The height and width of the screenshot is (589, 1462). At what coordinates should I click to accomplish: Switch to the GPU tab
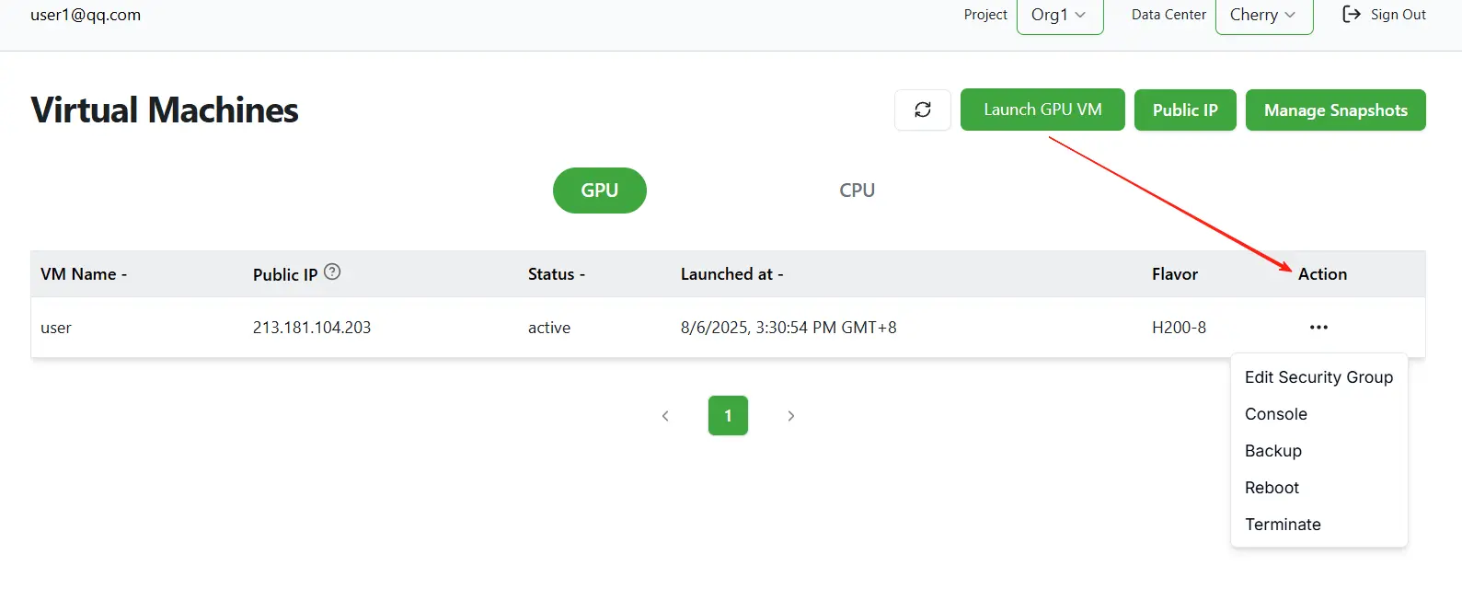pos(599,191)
